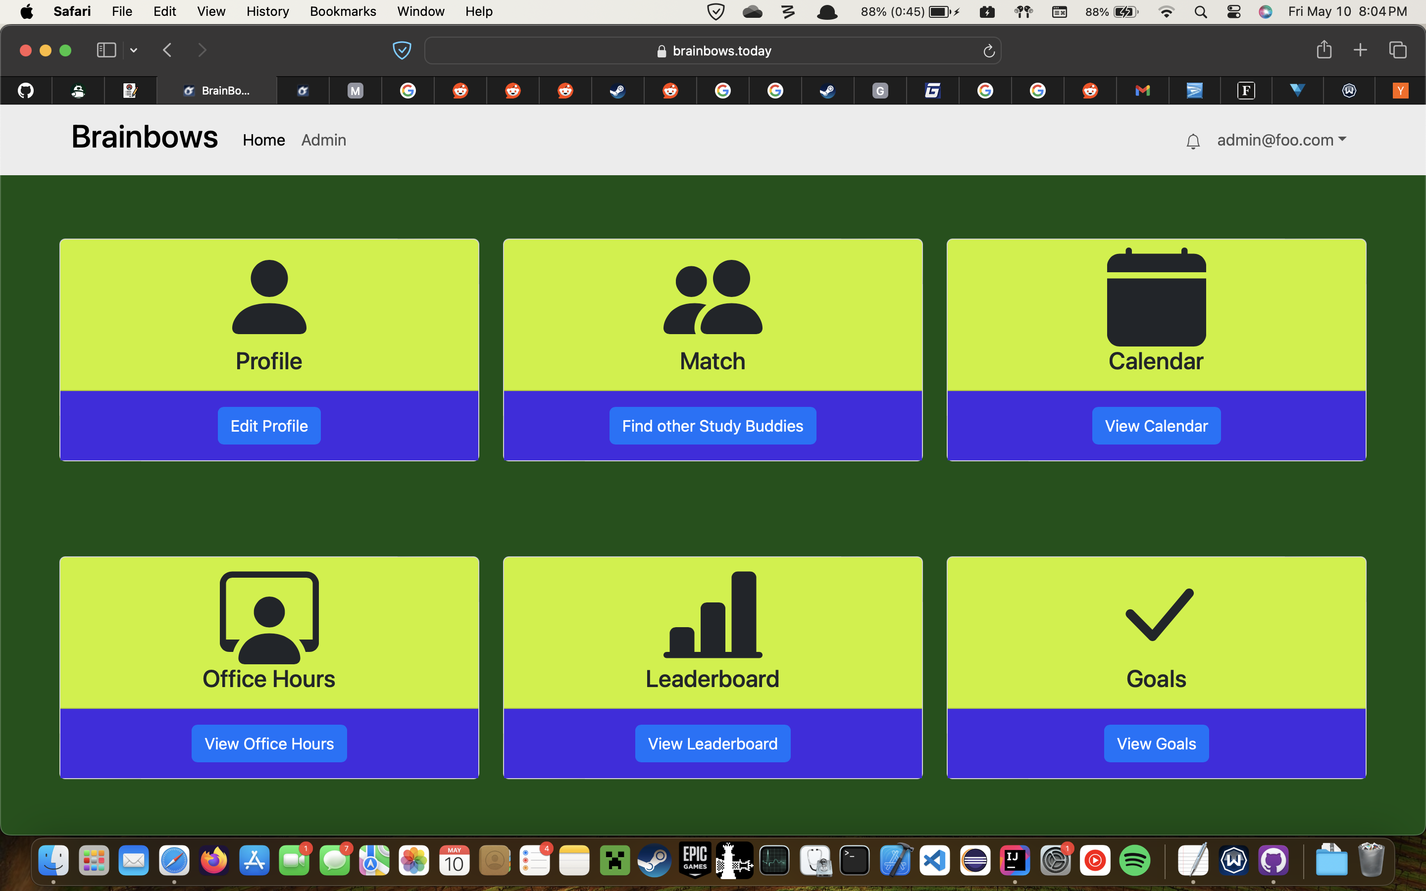
Task: Click Safari's Share icon
Action: (x=1324, y=50)
